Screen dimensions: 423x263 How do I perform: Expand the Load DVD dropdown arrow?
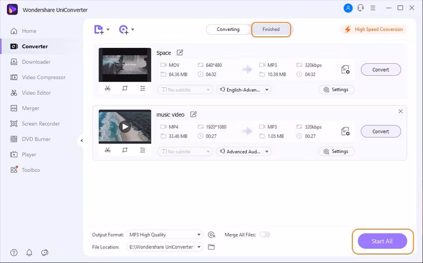point(133,29)
